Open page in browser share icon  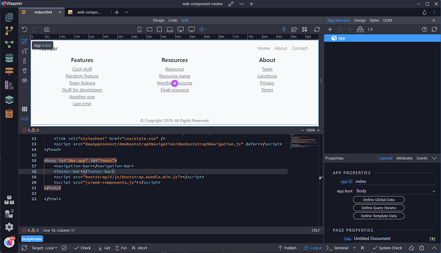point(294,29)
